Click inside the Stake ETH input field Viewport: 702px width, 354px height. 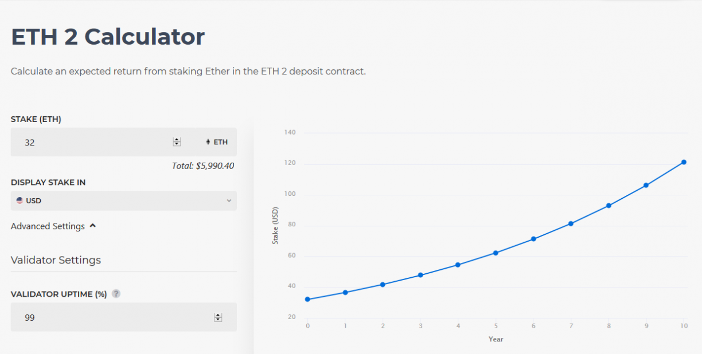86,142
